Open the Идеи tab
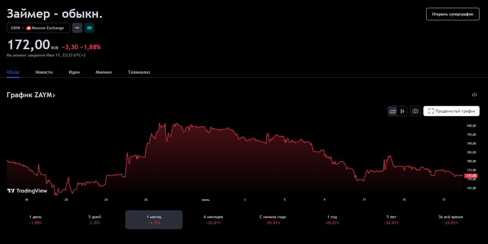Screen dimensions: 488x244 point(74,72)
